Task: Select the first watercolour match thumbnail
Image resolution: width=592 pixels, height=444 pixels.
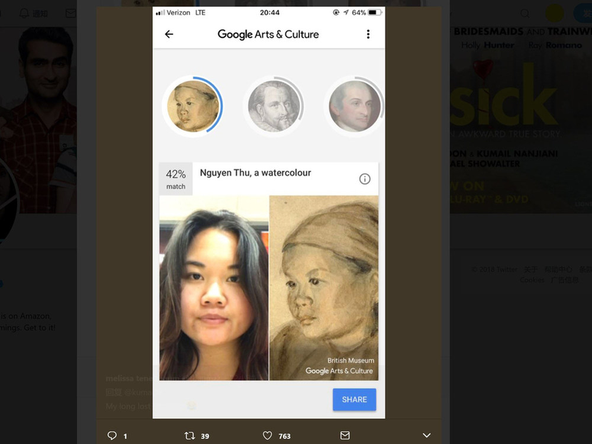Action: [x=194, y=106]
